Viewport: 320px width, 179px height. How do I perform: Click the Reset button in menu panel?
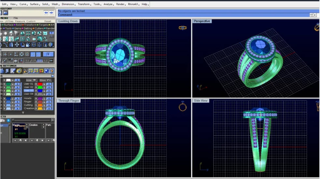tap(48, 21)
